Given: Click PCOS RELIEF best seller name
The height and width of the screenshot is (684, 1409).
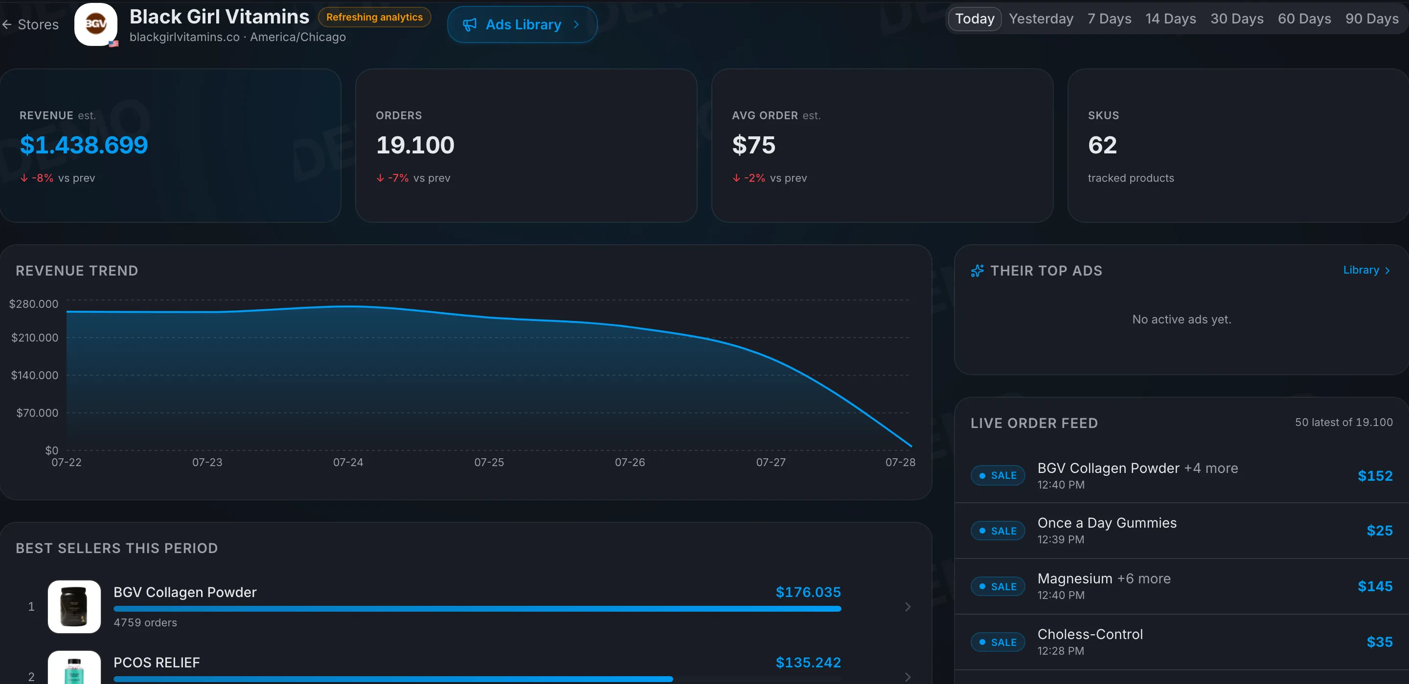Looking at the screenshot, I should click(x=157, y=663).
